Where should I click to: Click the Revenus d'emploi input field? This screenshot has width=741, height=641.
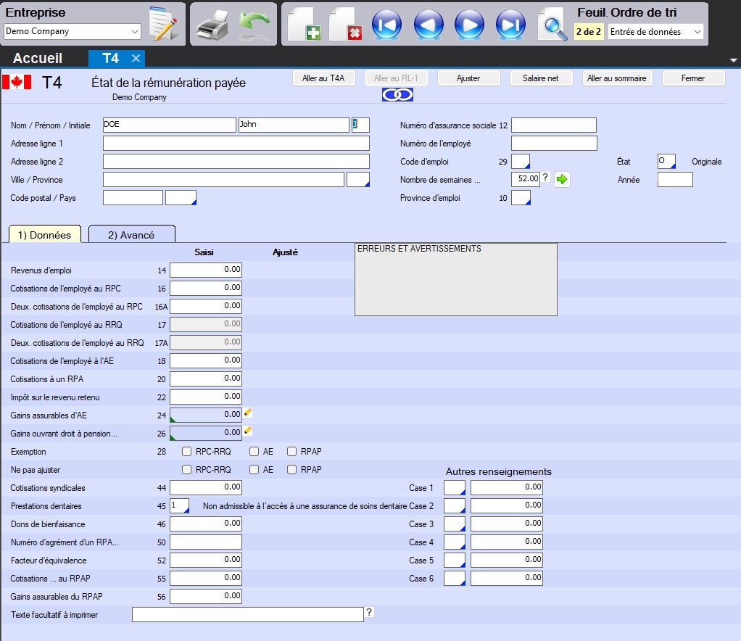[x=206, y=270]
